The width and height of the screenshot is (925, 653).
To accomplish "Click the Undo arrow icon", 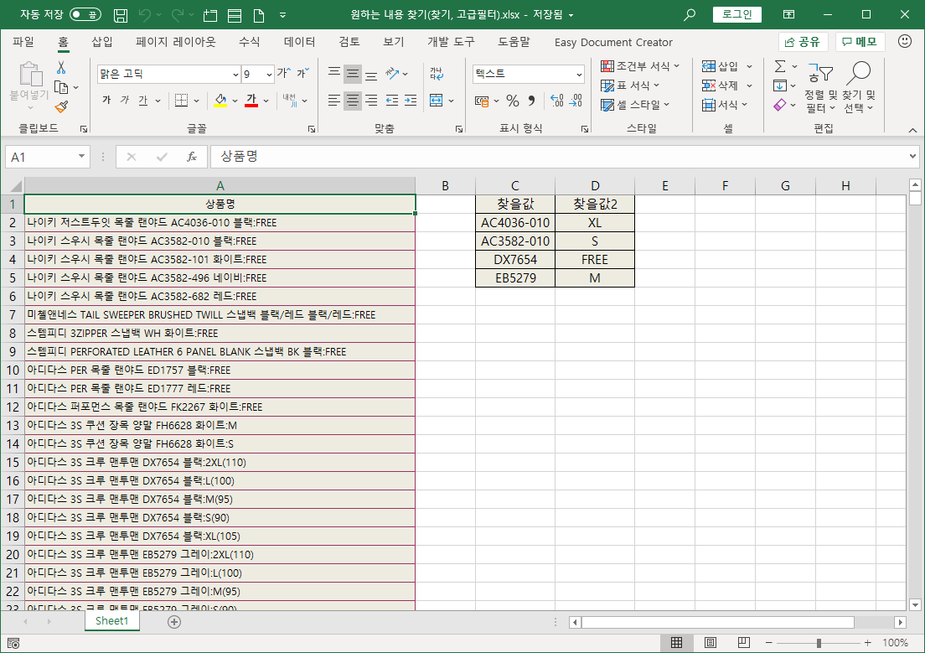I will coord(145,15).
